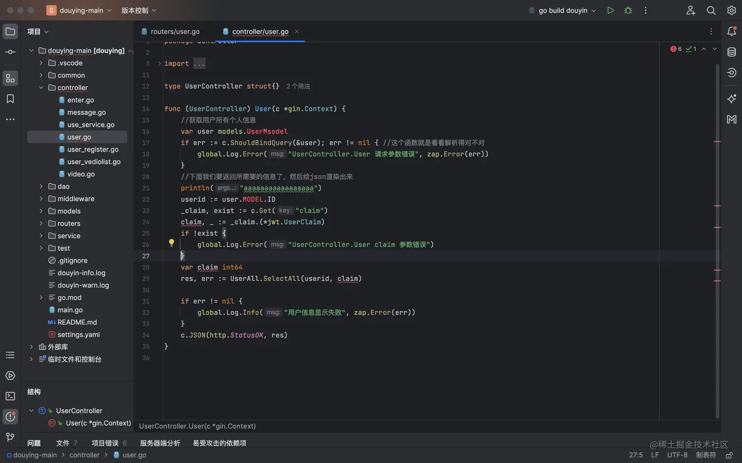
Task: Click the lightbulb quick-fix icon on line 26
Action: tap(171, 243)
